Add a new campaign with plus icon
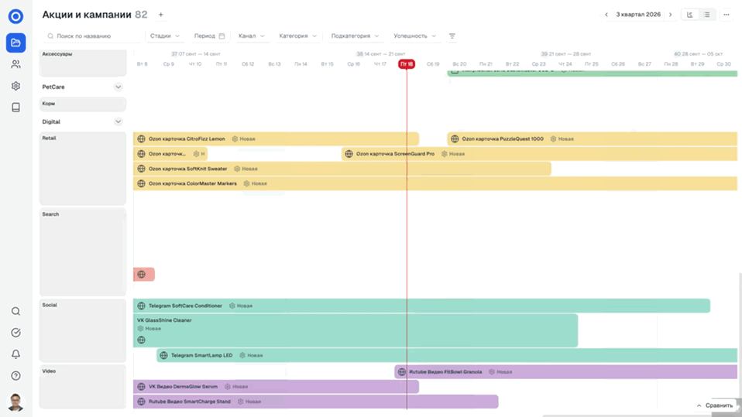Screen dimensions: 742x417 tap(161, 15)
